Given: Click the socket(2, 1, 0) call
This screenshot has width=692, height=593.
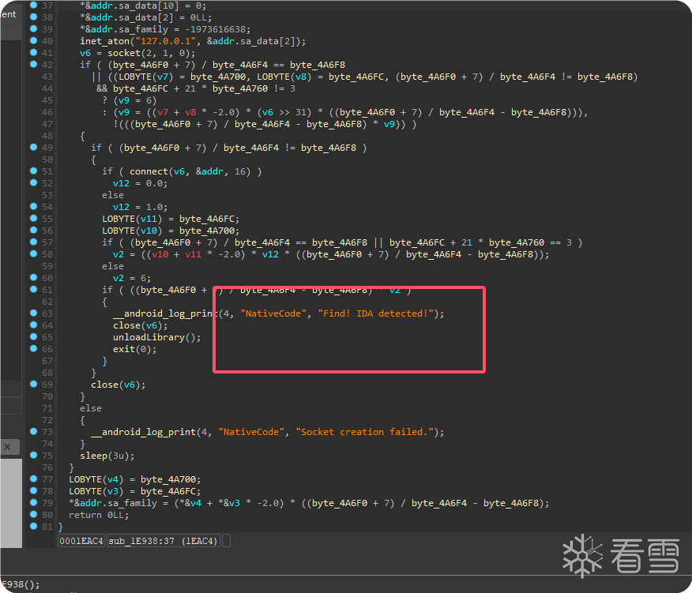Looking at the screenshot, I should [149, 53].
